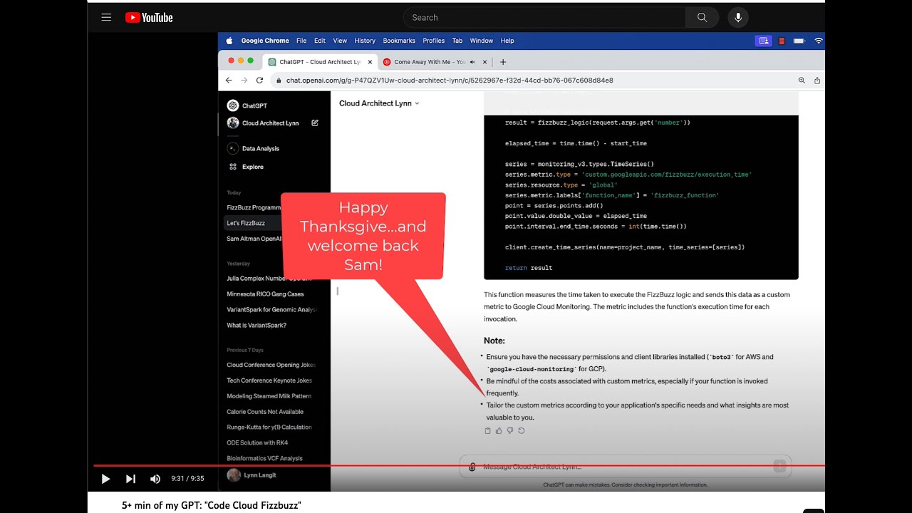Focus the YouTube Search field
The image size is (912, 513).
(545, 18)
